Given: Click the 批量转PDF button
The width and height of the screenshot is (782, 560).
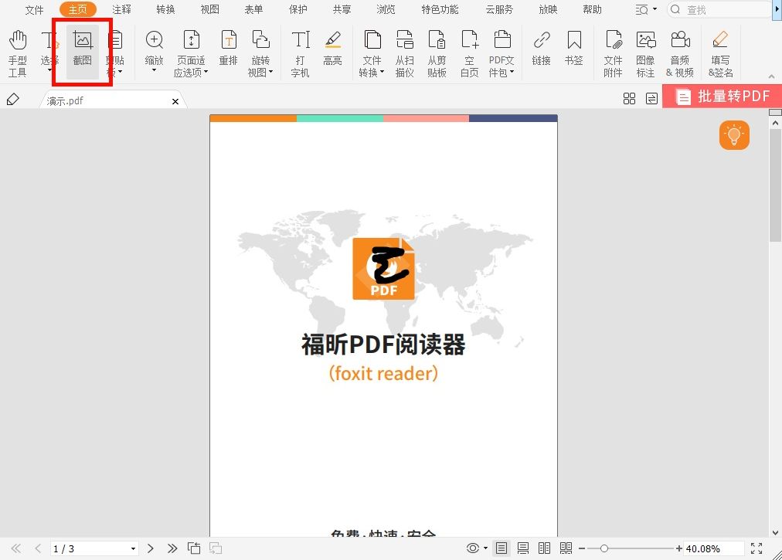Looking at the screenshot, I should 722,96.
